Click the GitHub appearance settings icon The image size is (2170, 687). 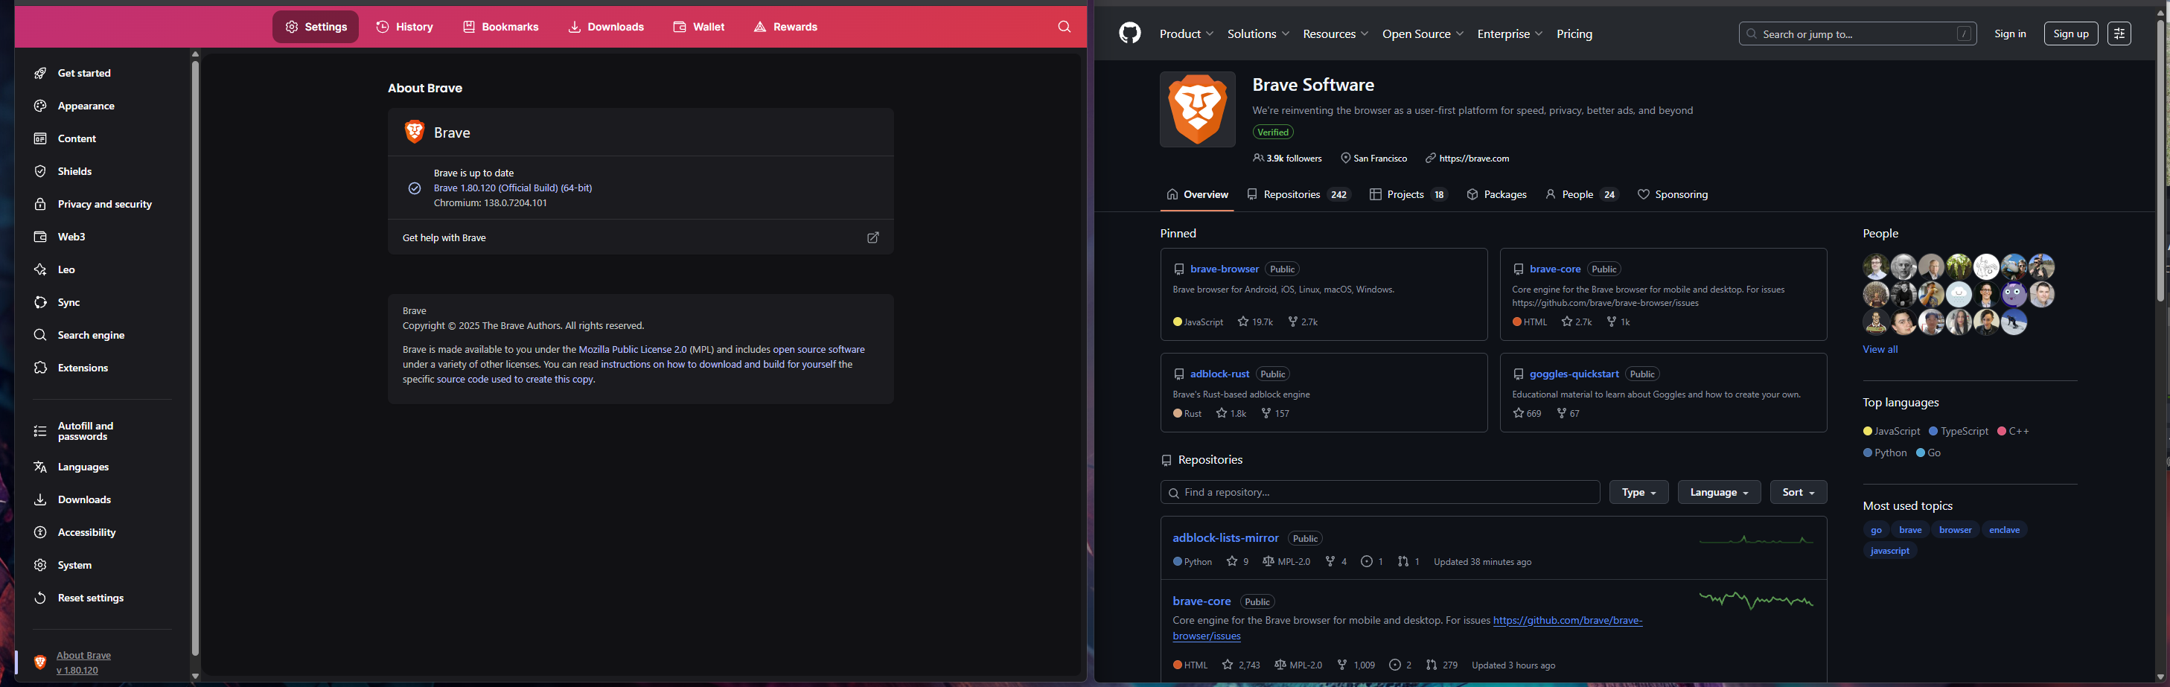coord(2119,33)
